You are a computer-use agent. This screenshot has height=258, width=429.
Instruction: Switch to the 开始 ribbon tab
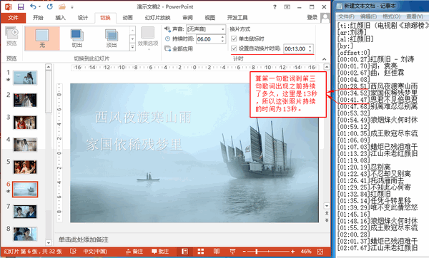38,18
